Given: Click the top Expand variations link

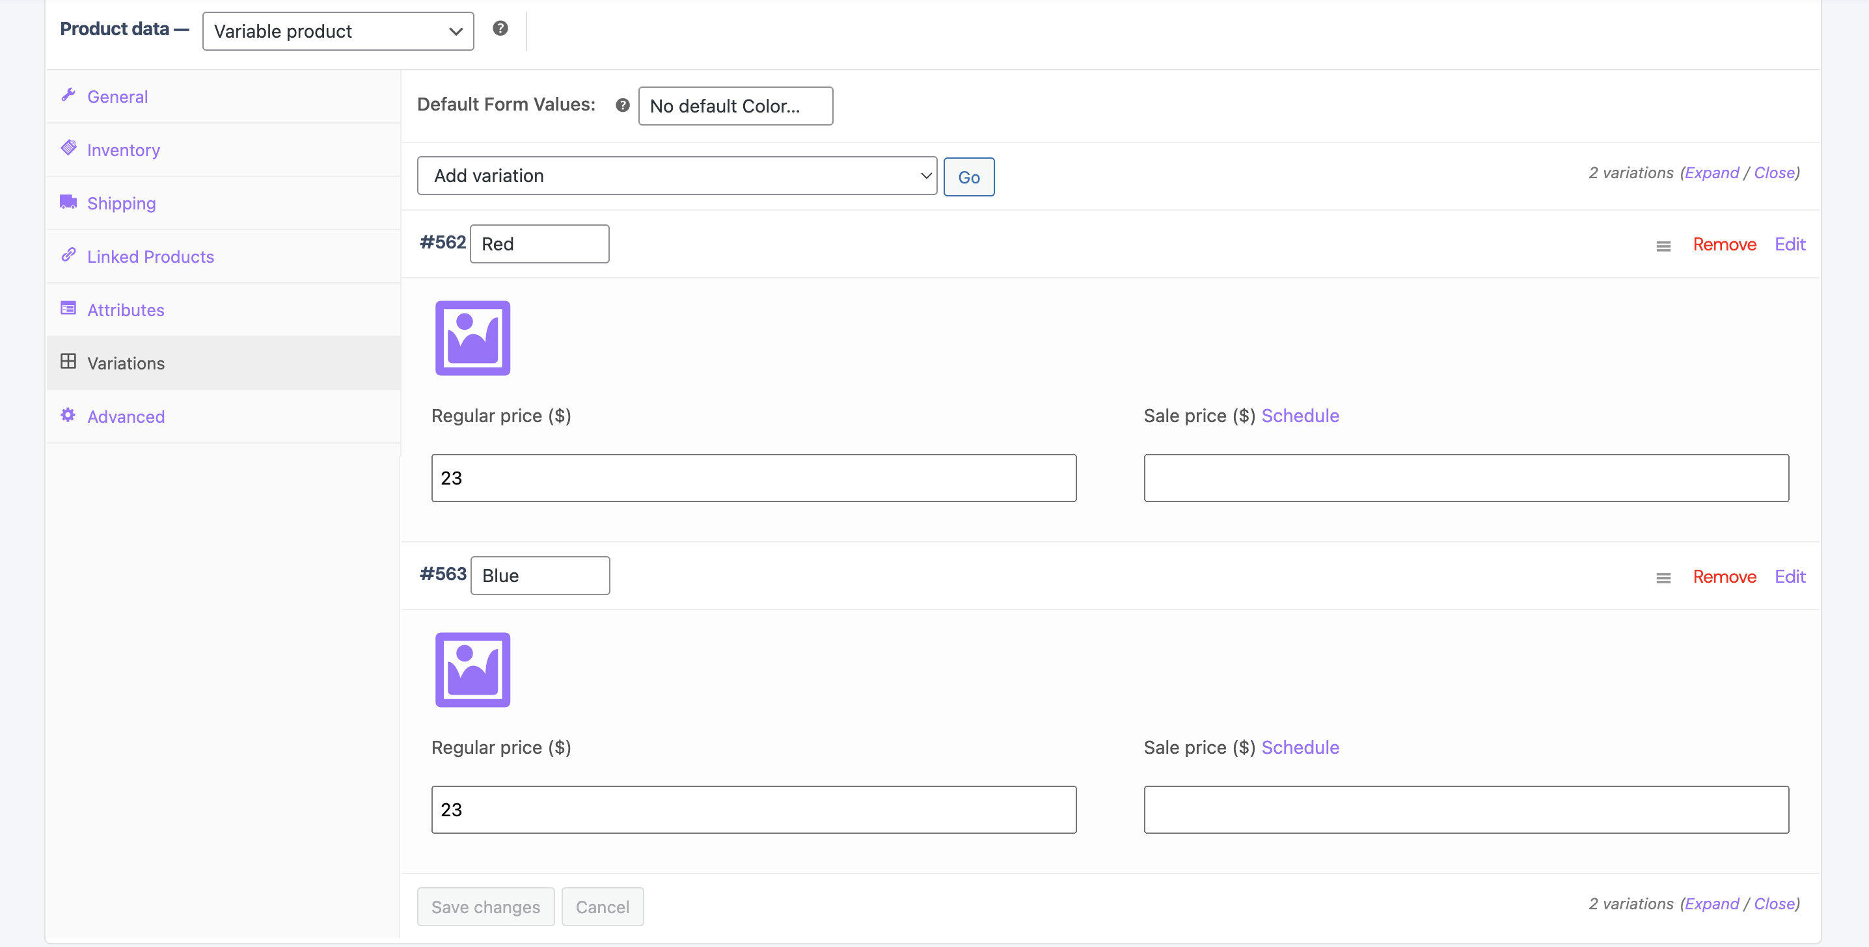Looking at the screenshot, I should point(1711,172).
